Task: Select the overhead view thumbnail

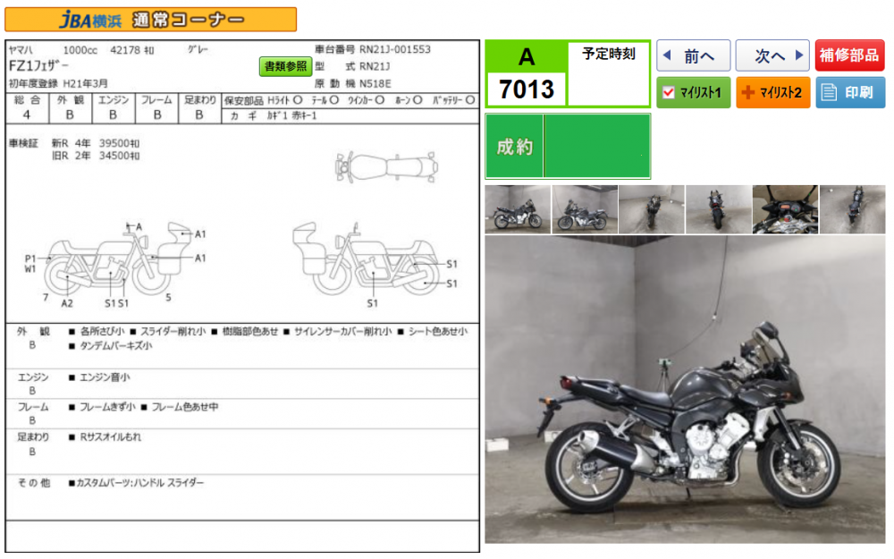Action: pos(852,209)
